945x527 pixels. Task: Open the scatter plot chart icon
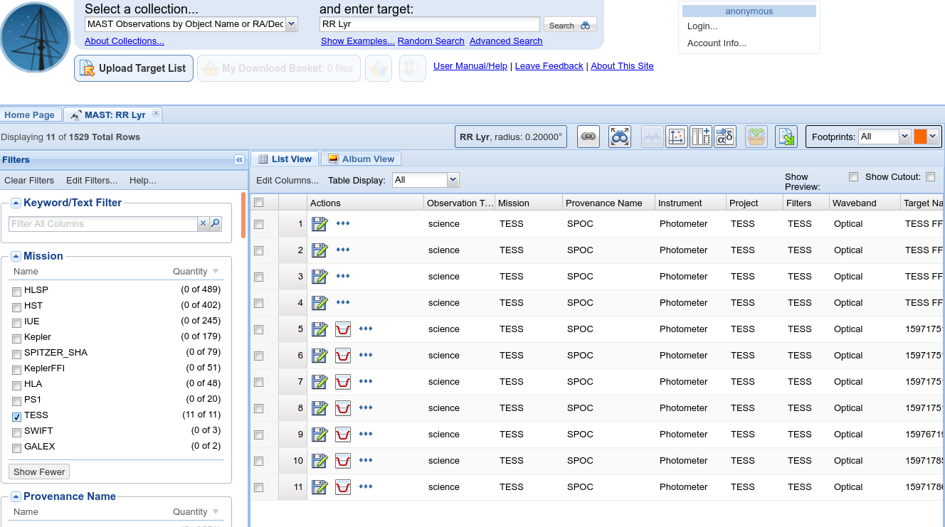click(676, 137)
